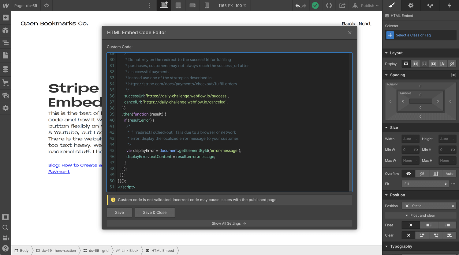Viewport: 459px width, 255px height.
Task: Open the Position Static dropdown
Action: [x=429, y=206]
